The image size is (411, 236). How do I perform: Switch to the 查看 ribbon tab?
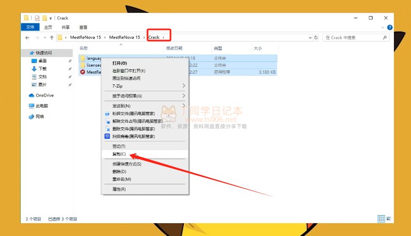click(x=83, y=27)
